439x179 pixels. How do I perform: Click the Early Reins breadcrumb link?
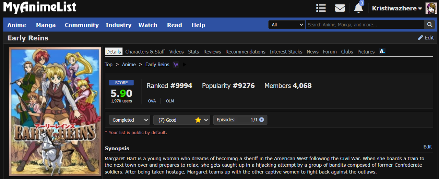[x=157, y=64]
